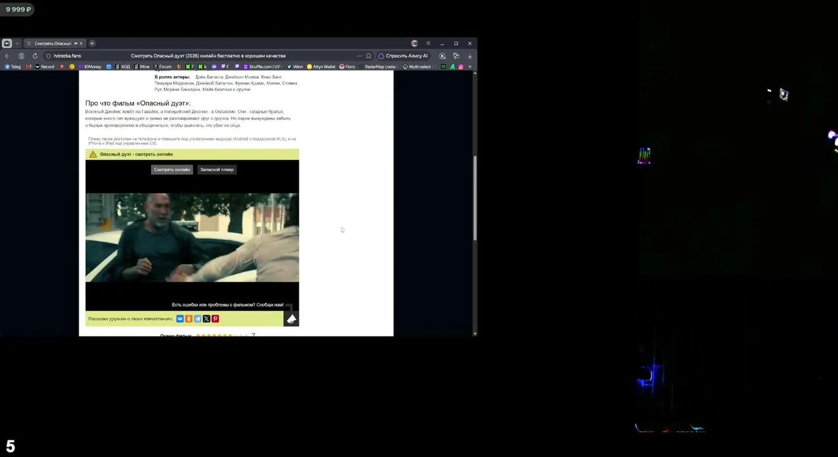
Task: Open the Forum bookmark
Action: [x=162, y=67]
